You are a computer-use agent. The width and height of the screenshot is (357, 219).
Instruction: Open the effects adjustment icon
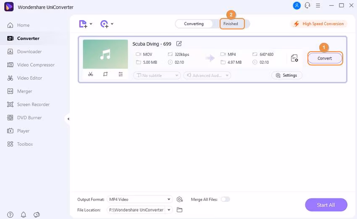(x=121, y=74)
